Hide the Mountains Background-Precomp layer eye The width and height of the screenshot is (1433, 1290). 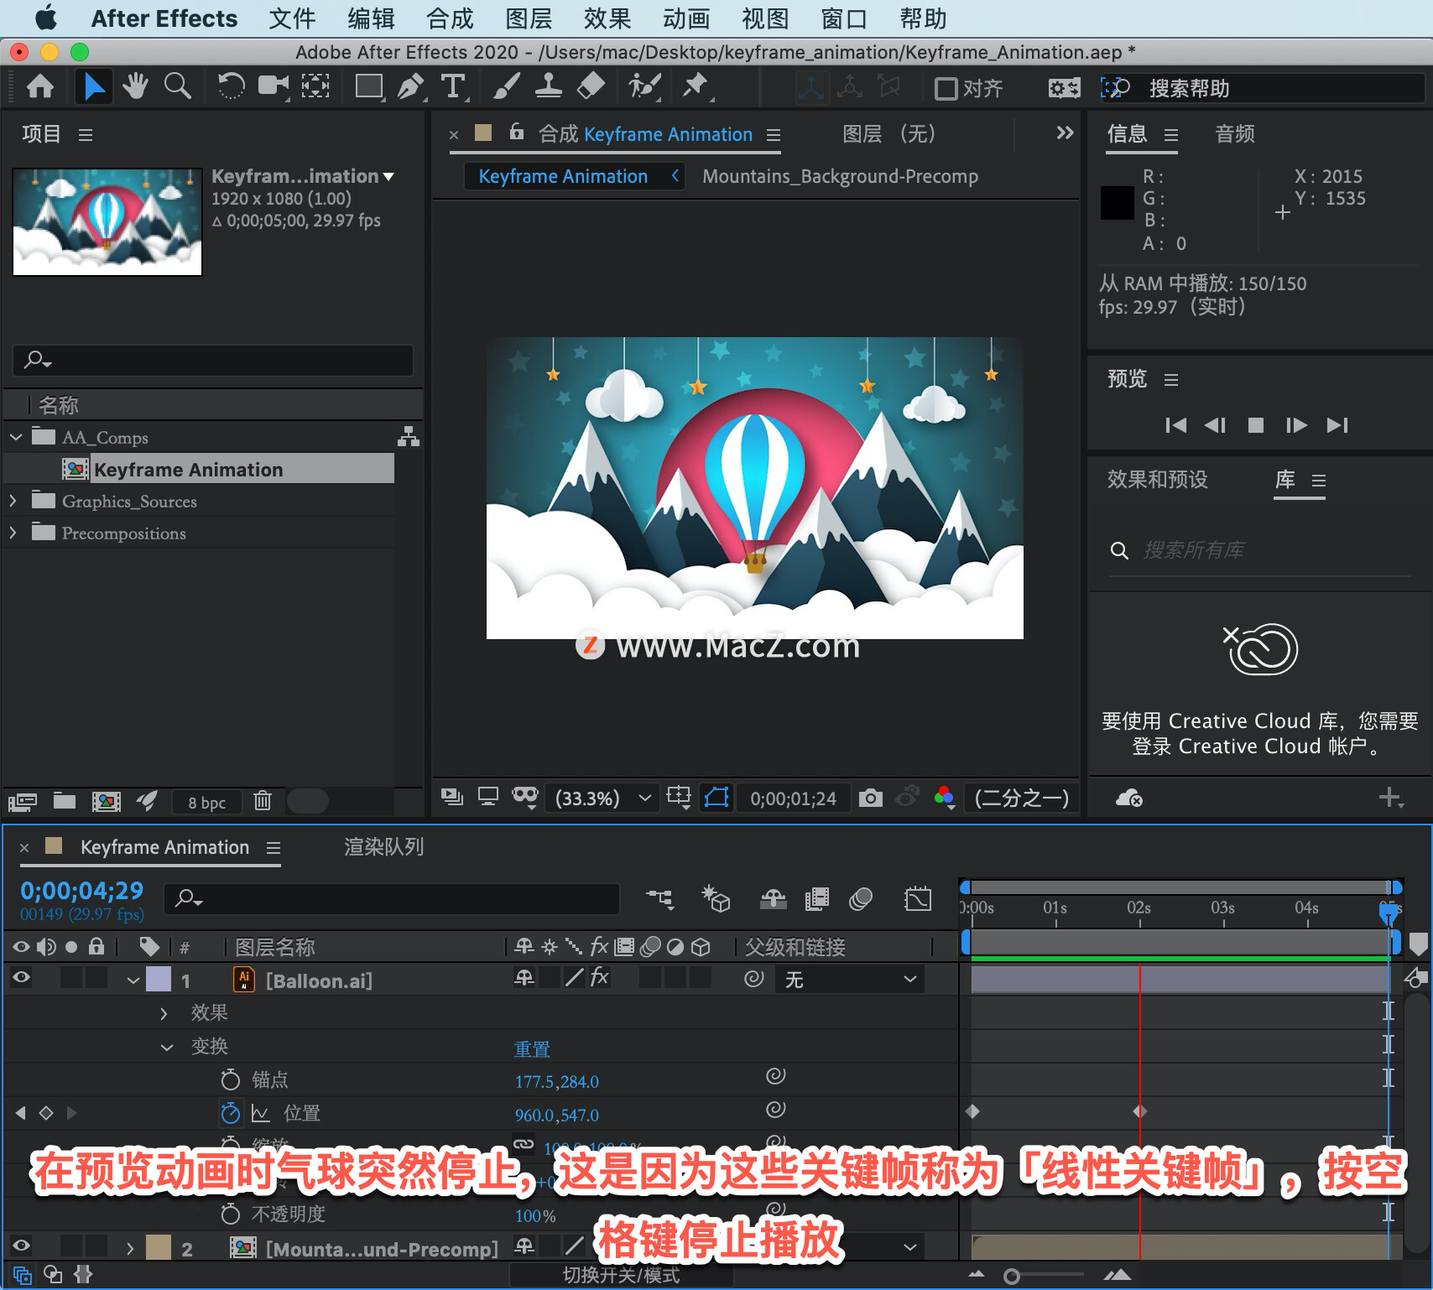21,1246
